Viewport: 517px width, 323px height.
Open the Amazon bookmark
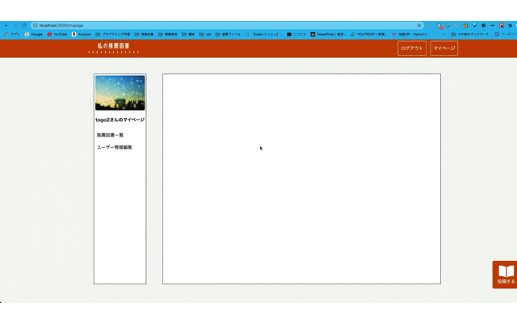pyautogui.click(x=82, y=34)
